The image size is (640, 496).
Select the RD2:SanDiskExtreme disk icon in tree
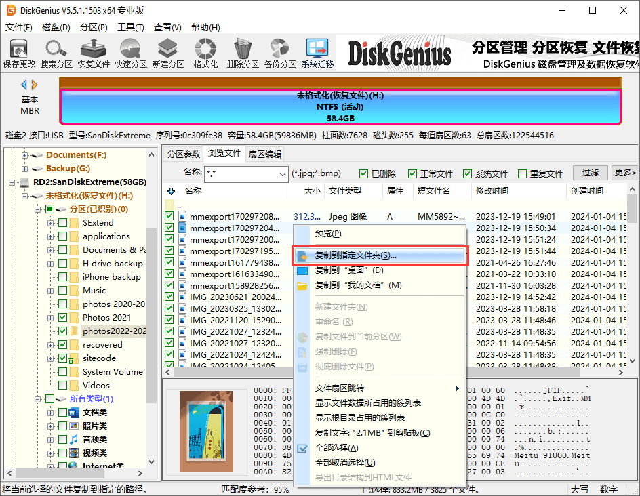(24, 182)
